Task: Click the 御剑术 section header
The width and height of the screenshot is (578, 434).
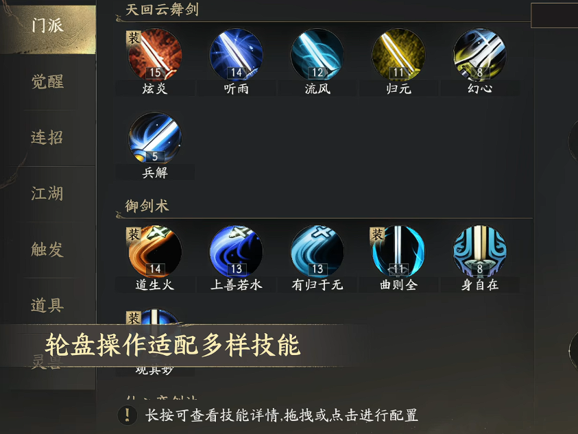Action: coord(147,206)
